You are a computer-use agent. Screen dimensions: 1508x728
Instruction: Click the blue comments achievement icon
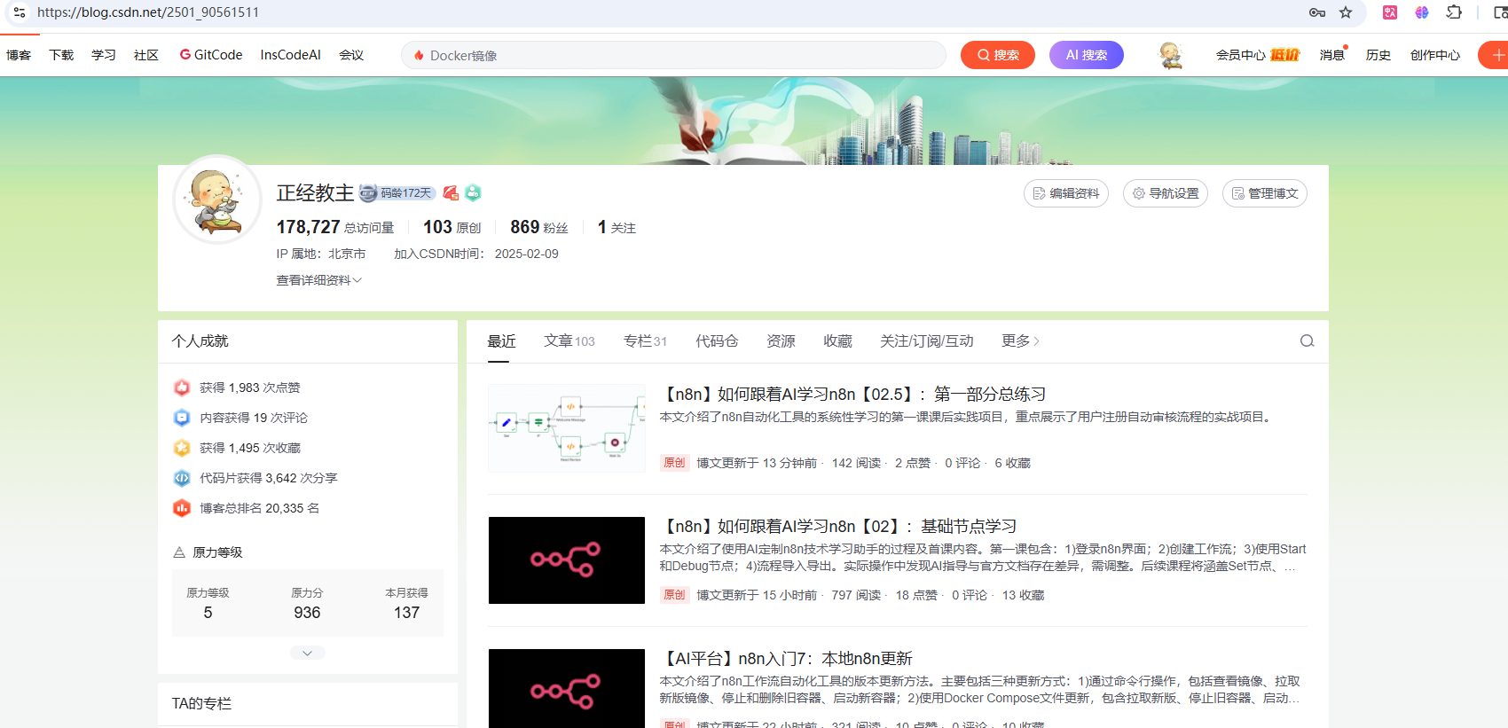182,418
